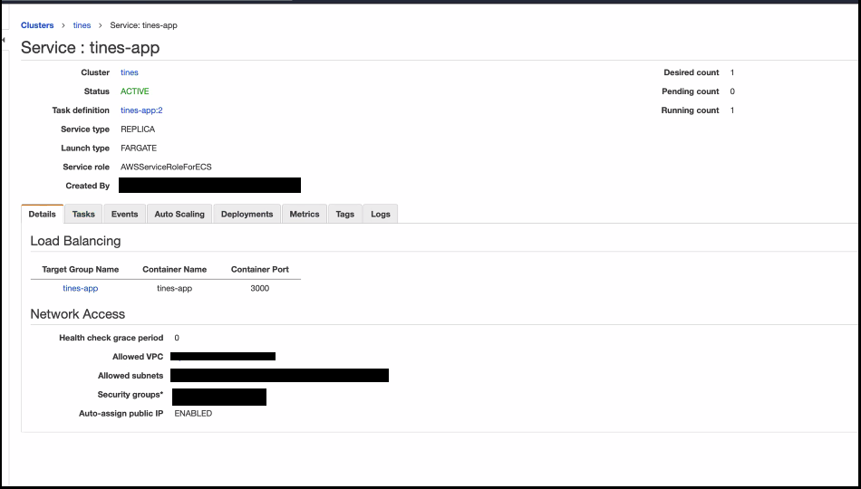
Task: Click the Load Balancing section heading
Action: pyautogui.click(x=75, y=241)
